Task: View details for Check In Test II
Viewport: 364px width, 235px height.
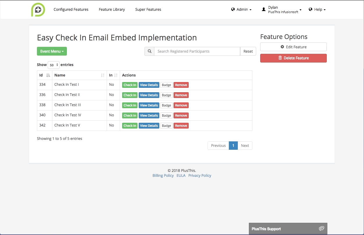Action: (x=149, y=95)
